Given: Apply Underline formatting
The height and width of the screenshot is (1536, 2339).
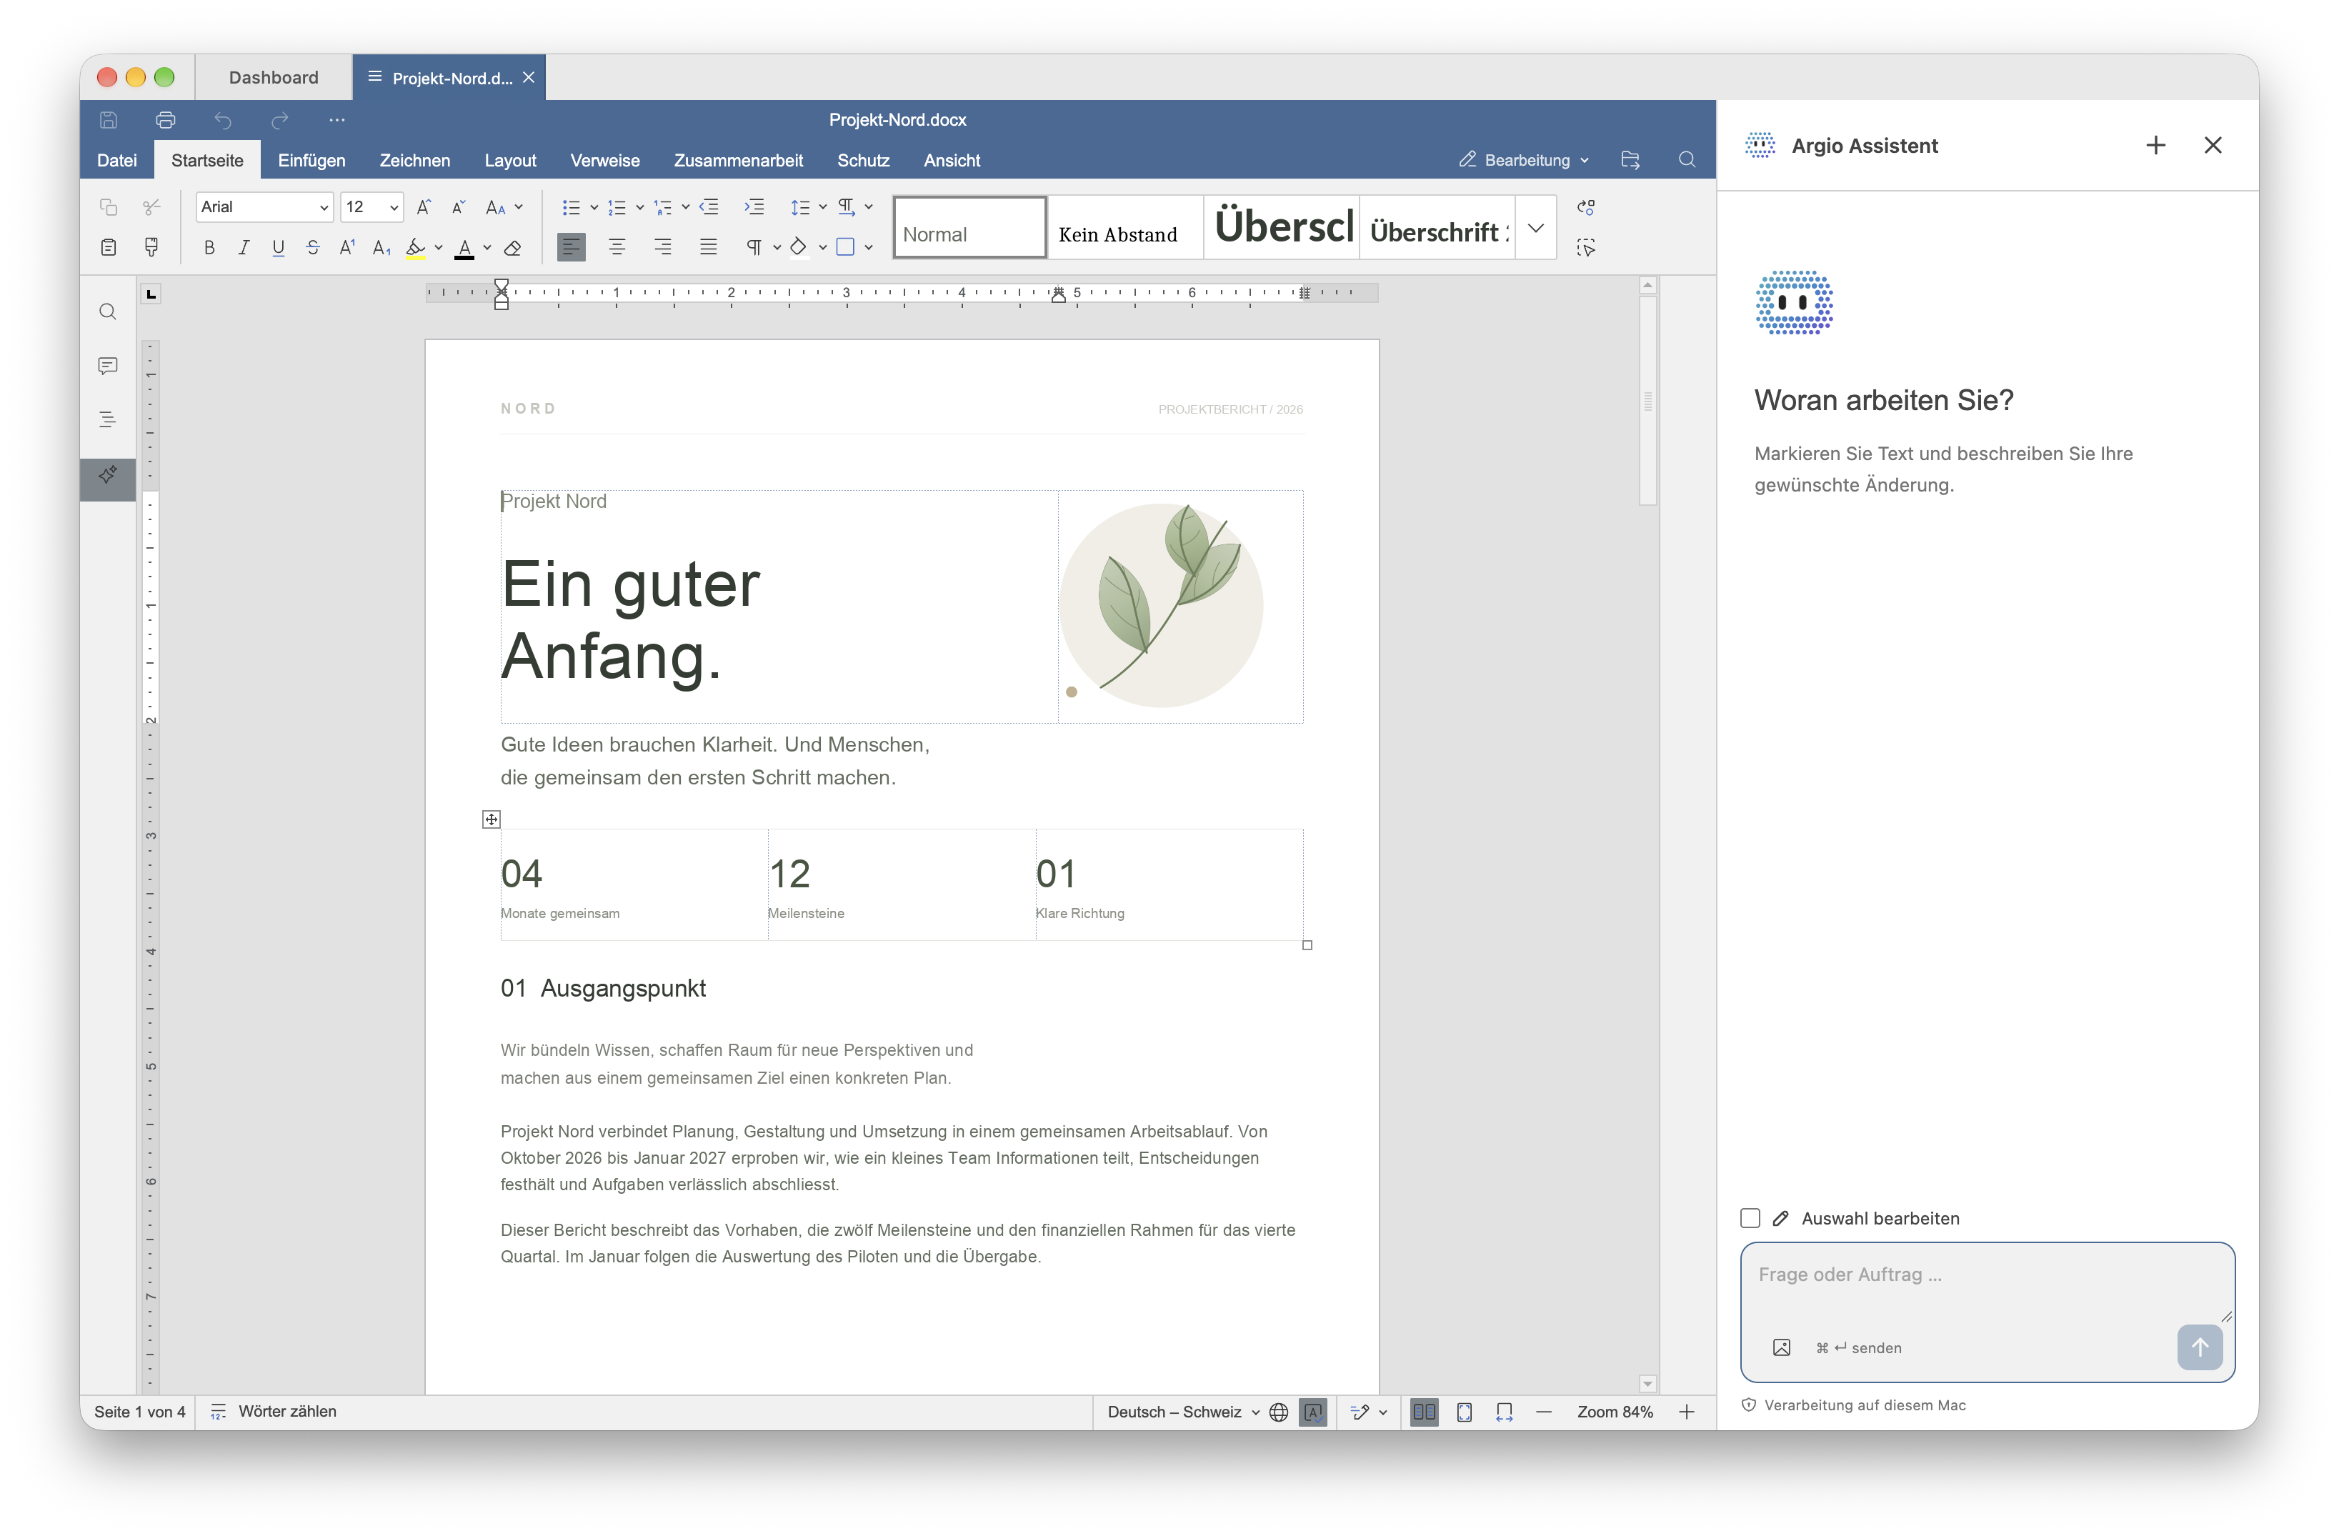Looking at the screenshot, I should [x=278, y=248].
